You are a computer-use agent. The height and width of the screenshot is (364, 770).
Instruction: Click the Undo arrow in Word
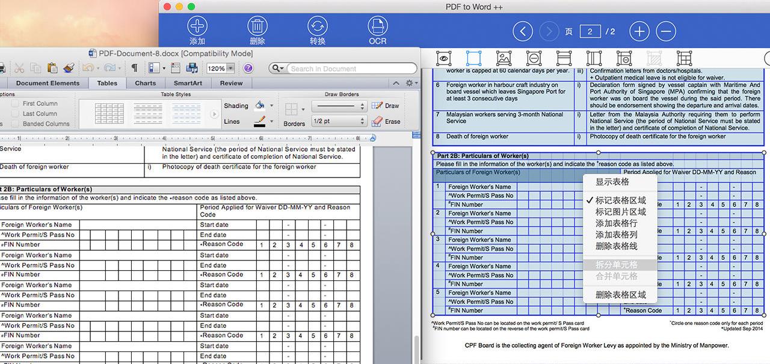point(88,68)
